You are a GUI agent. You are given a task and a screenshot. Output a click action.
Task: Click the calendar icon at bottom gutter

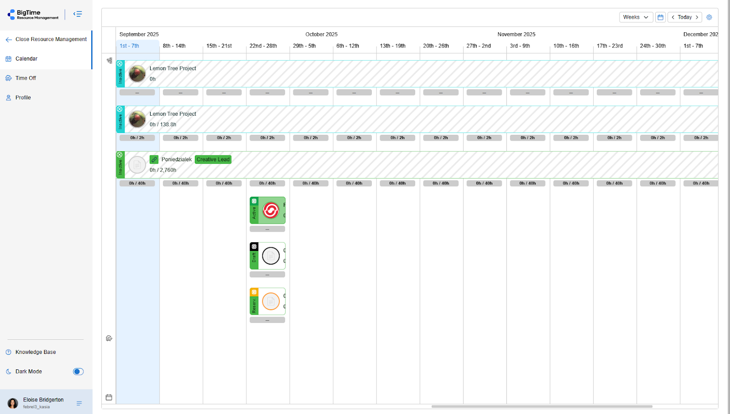coord(109,397)
